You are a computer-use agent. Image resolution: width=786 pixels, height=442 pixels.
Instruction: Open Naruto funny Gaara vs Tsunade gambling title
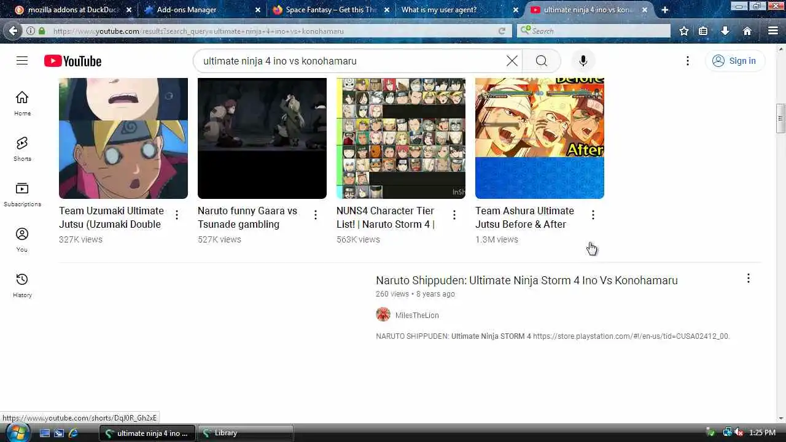pyautogui.click(x=247, y=217)
